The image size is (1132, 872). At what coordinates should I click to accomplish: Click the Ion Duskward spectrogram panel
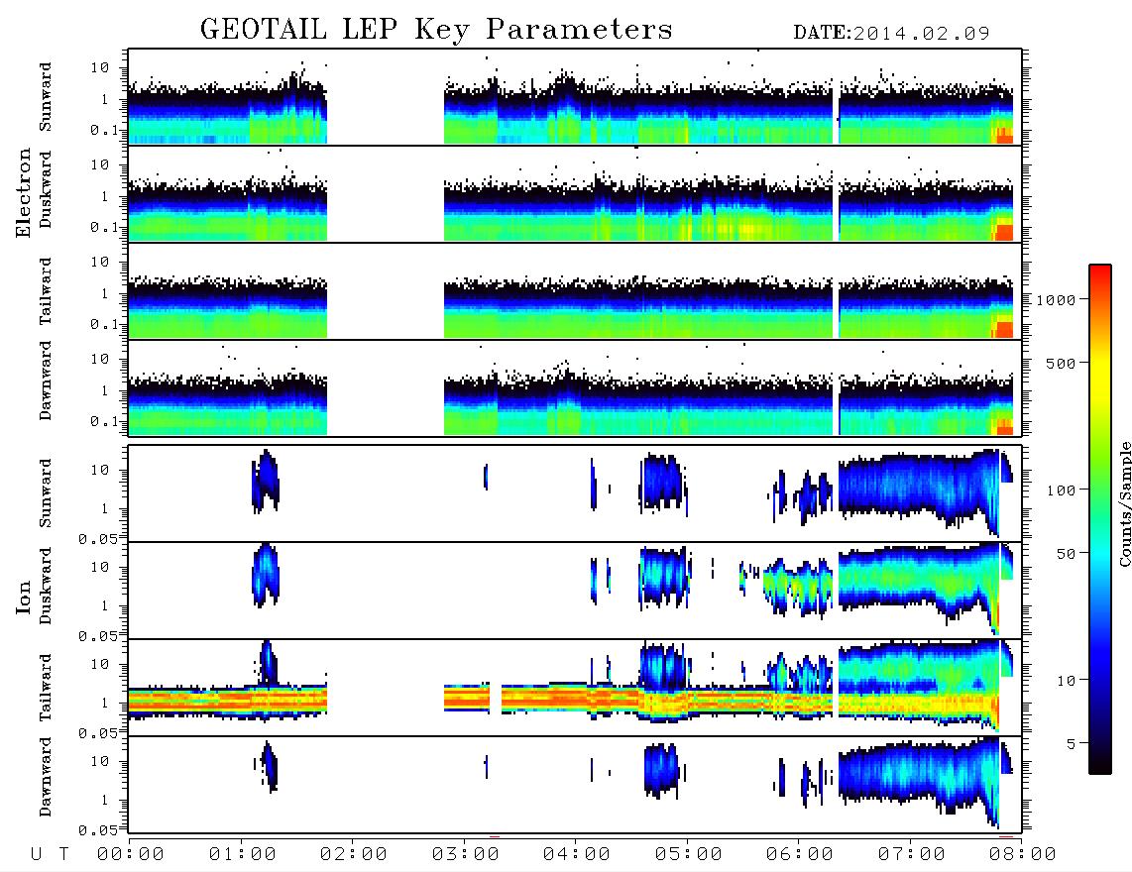pyautogui.click(x=575, y=591)
